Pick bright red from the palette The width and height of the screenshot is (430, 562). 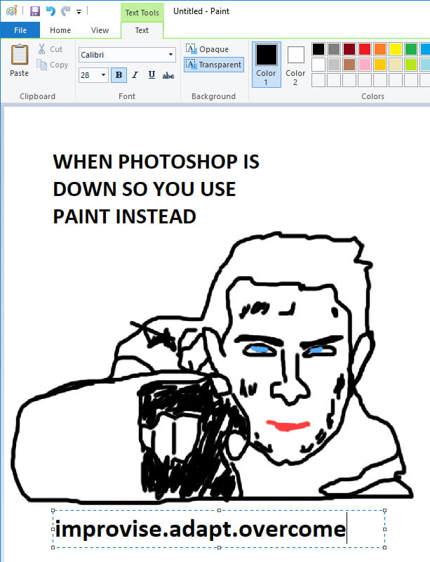tap(365, 49)
